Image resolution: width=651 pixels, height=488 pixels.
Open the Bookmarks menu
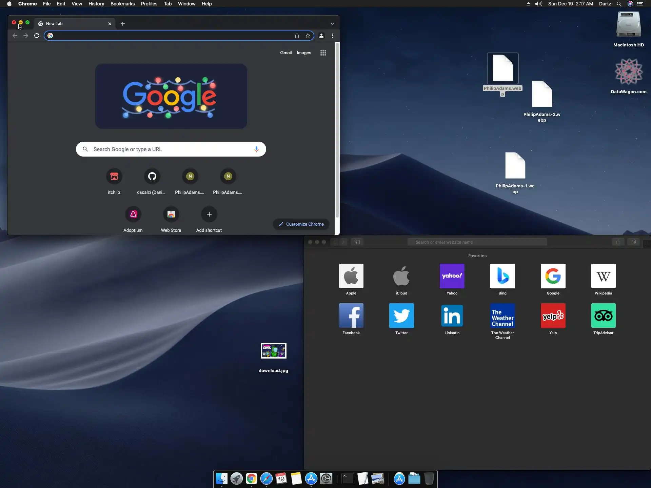click(122, 4)
